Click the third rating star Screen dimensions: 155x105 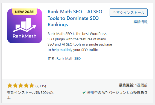21,85
